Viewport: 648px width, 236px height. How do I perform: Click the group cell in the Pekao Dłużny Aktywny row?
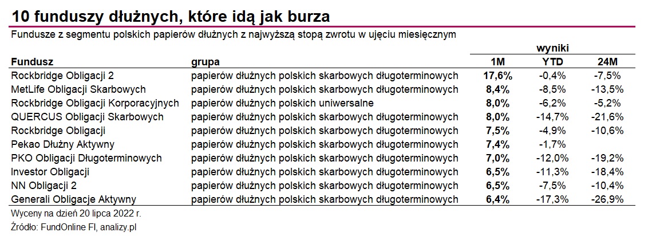coord(325,145)
